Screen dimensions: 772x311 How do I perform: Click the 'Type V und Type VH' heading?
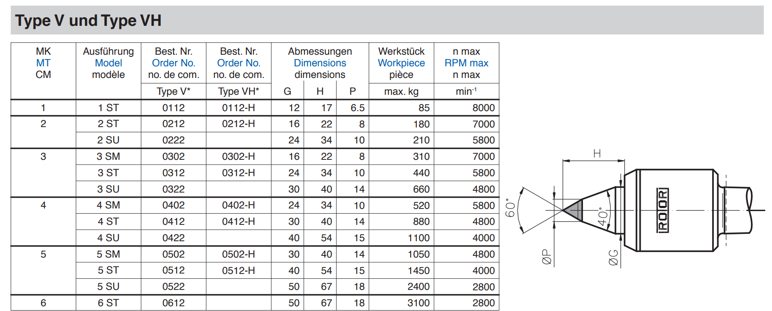pos(88,21)
